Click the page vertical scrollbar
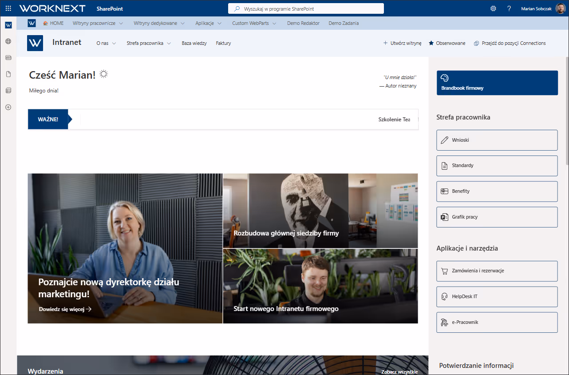 point(567,111)
